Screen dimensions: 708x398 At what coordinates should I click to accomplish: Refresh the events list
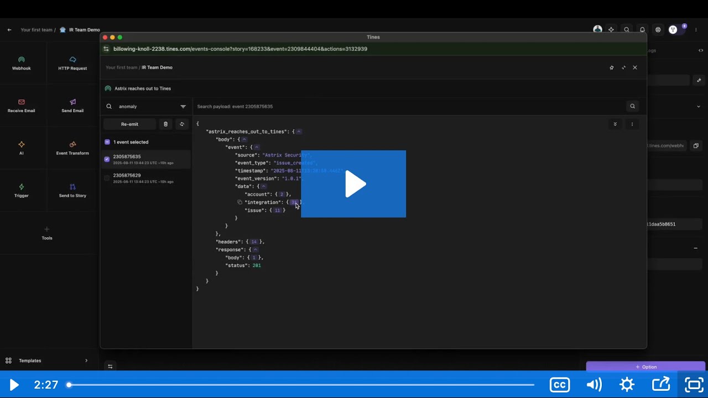click(182, 124)
